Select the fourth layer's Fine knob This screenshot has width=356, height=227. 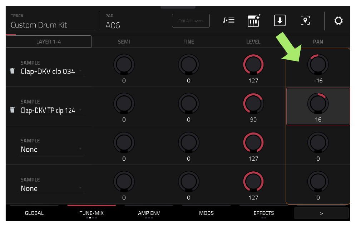189,182
